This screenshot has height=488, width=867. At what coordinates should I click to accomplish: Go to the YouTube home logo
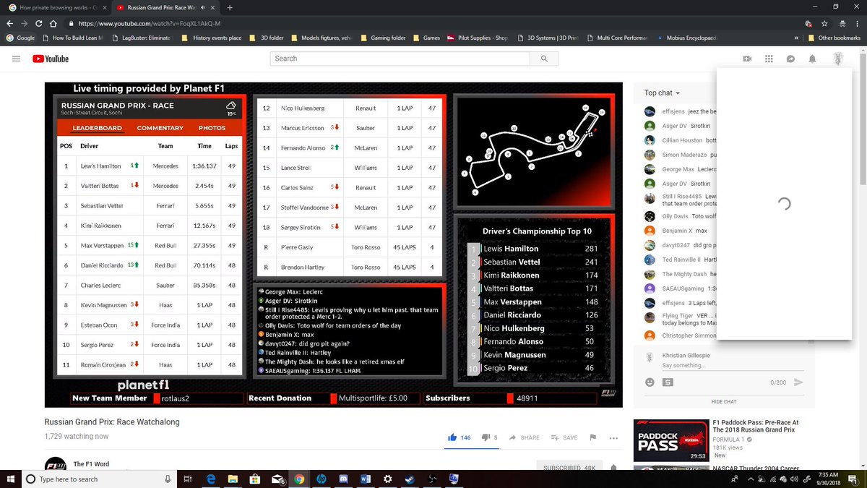point(51,59)
